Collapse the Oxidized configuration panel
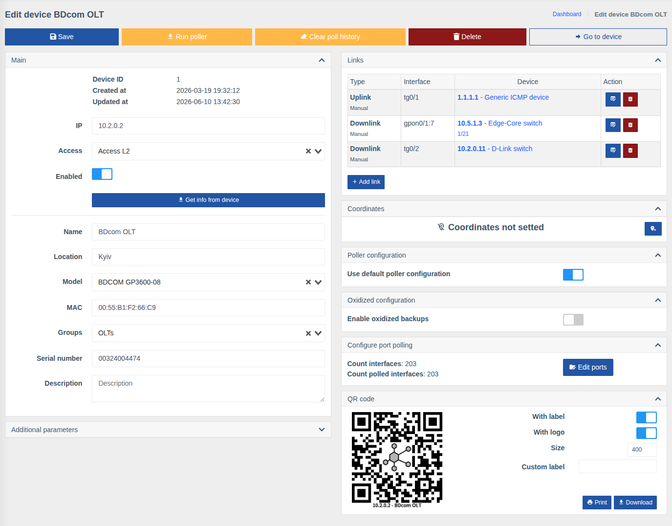The width and height of the screenshot is (672, 526). [x=658, y=300]
